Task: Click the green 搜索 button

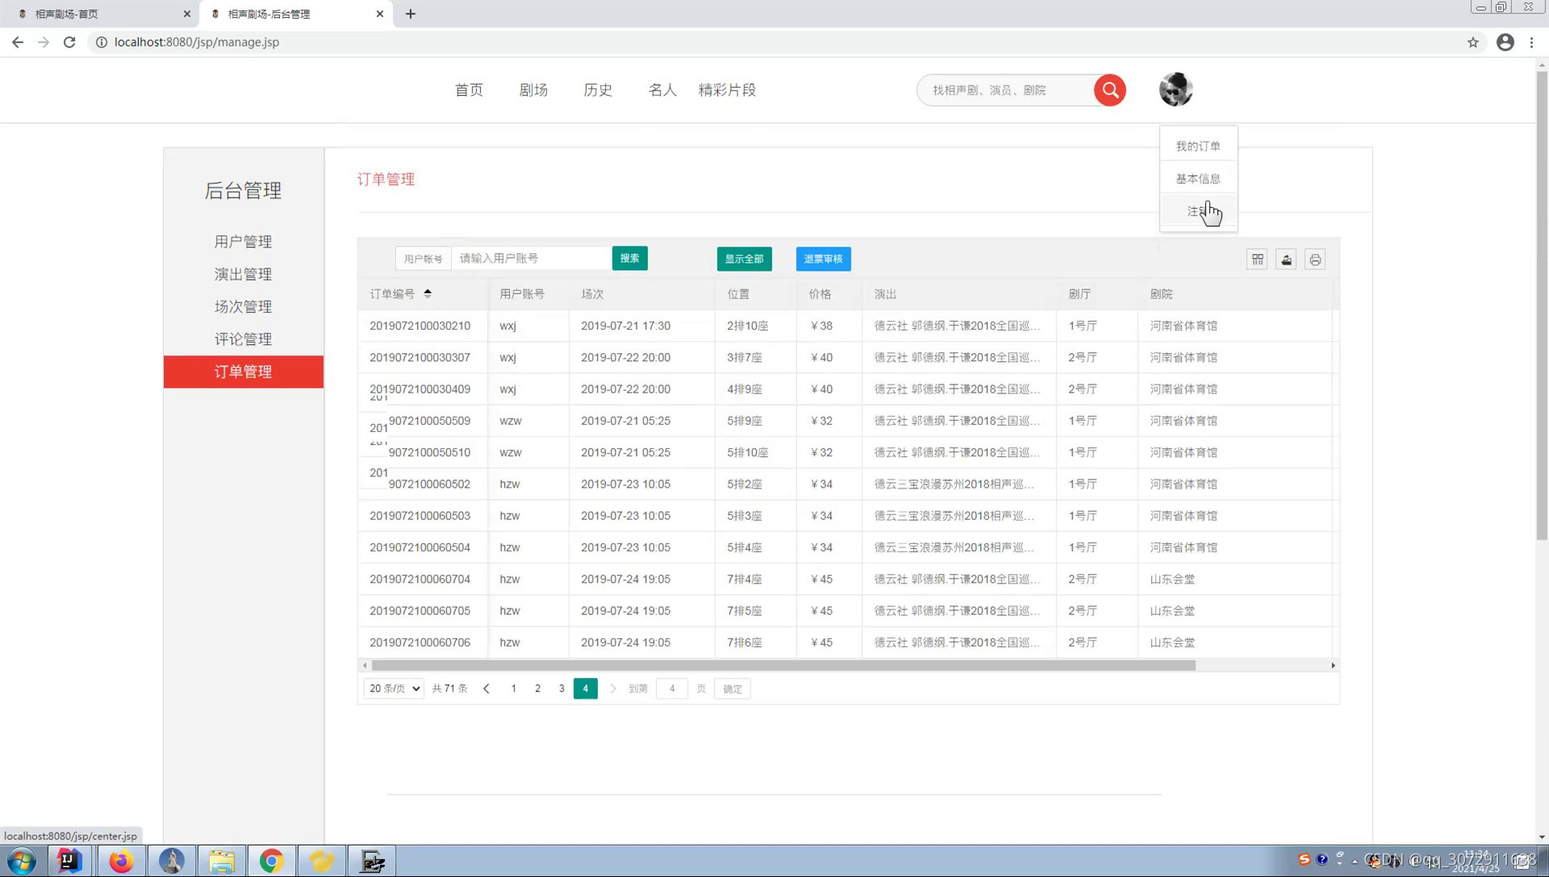Action: pos(629,258)
